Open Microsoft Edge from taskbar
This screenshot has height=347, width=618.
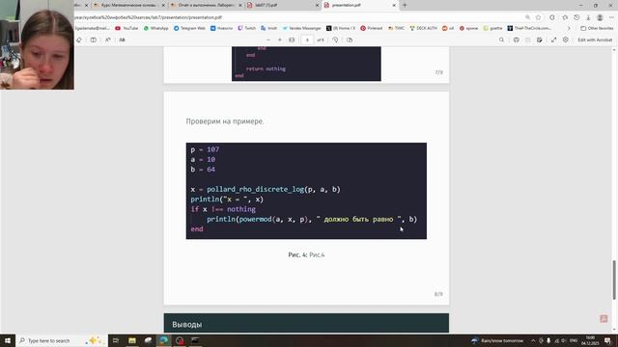coord(164,340)
